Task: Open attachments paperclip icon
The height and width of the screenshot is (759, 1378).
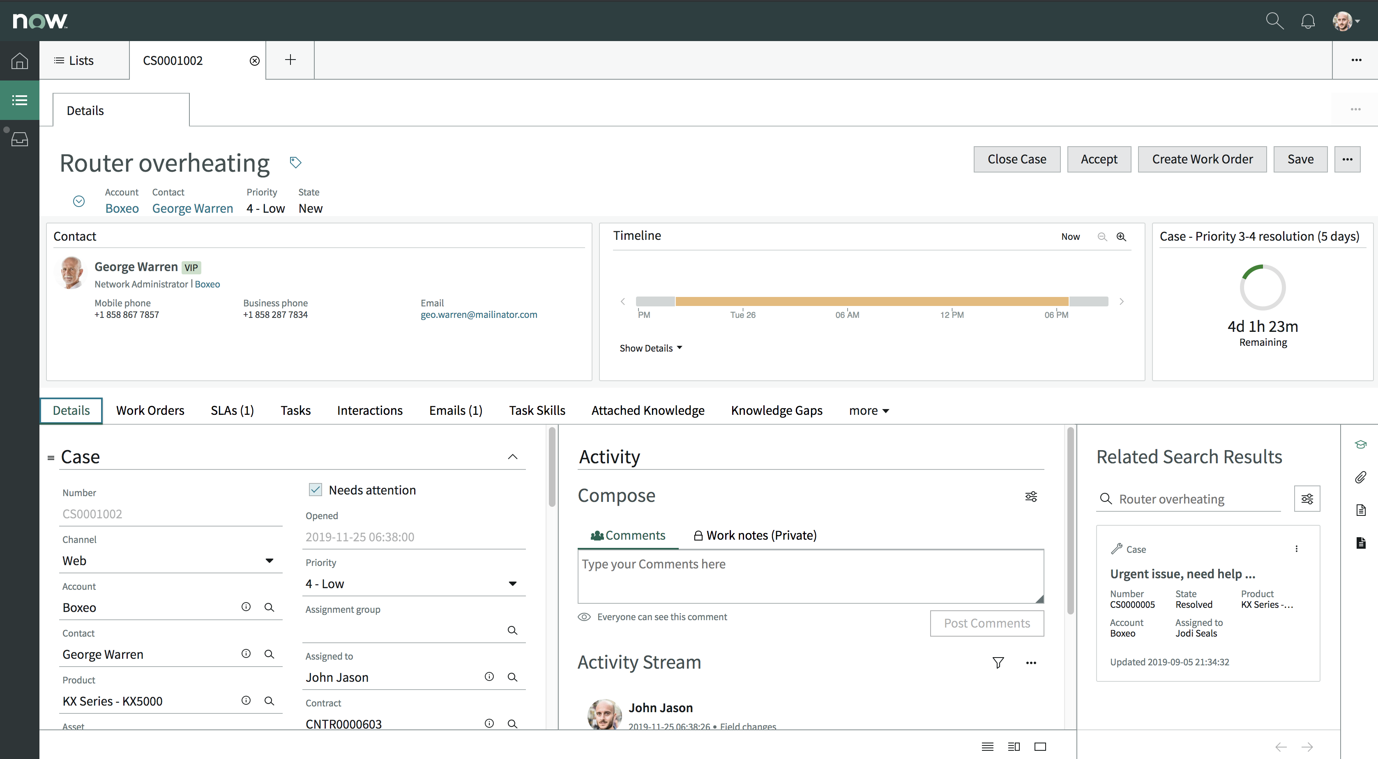Action: click(1361, 477)
